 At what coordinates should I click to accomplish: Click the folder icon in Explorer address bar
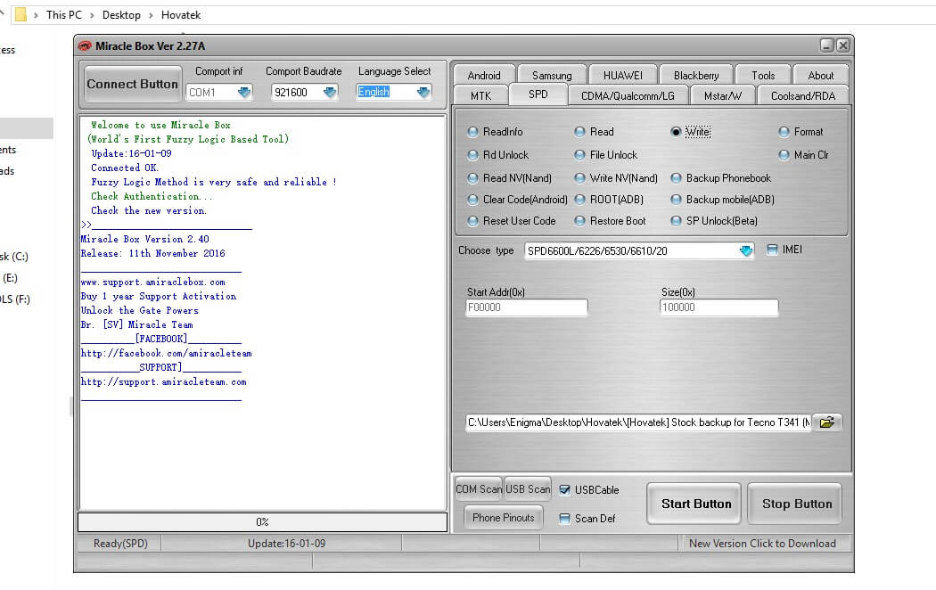point(20,14)
